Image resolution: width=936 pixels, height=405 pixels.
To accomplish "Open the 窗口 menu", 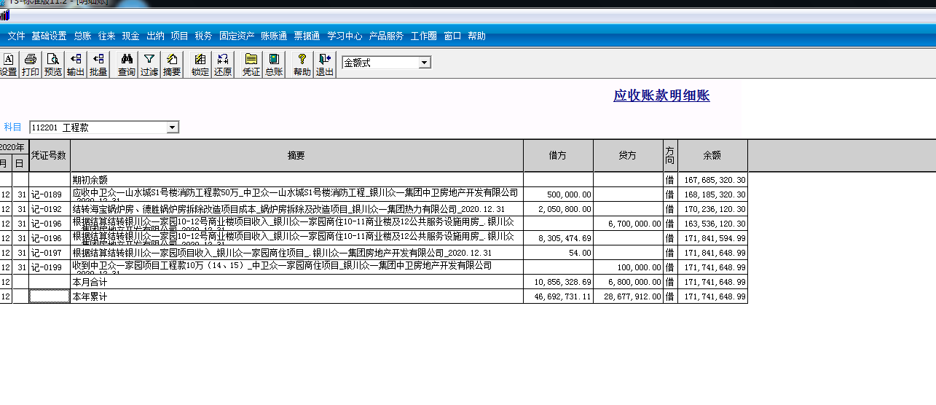I will click(x=452, y=36).
